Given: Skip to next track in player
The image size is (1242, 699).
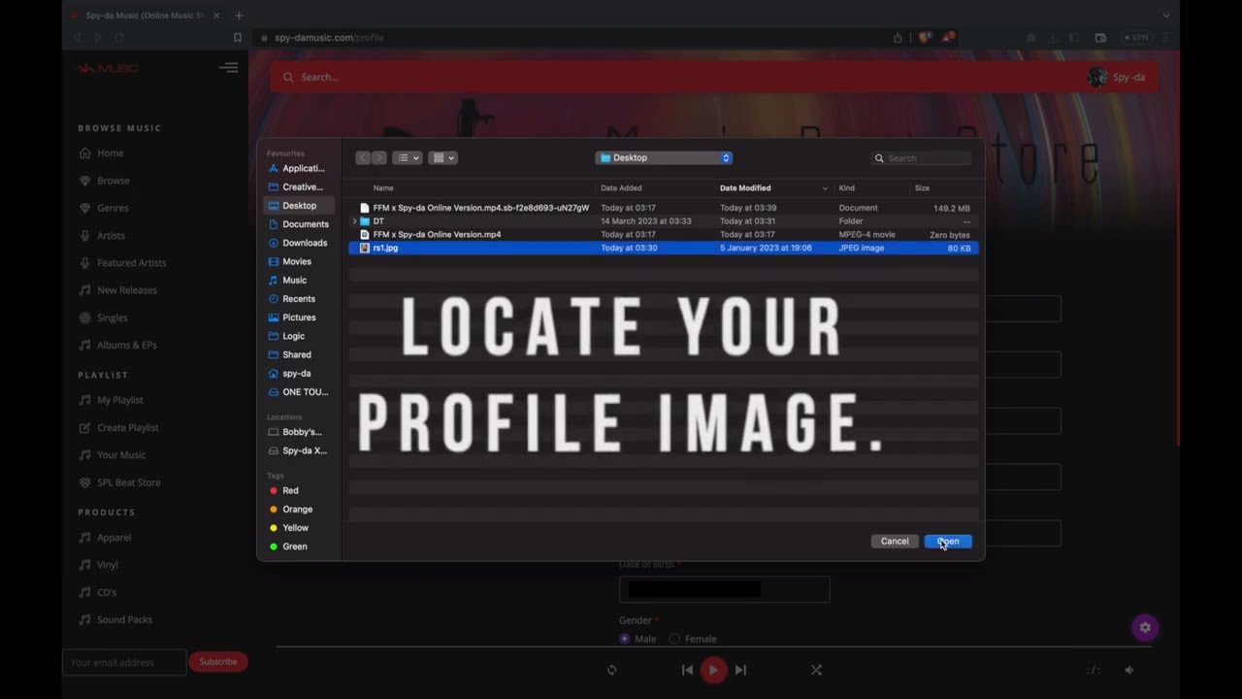Looking at the screenshot, I should pos(740,670).
